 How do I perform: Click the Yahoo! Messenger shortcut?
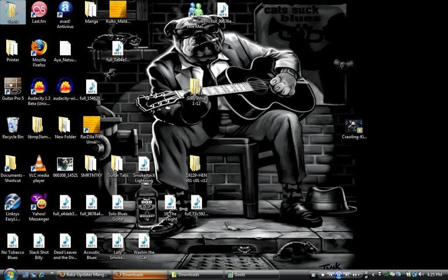[39, 207]
